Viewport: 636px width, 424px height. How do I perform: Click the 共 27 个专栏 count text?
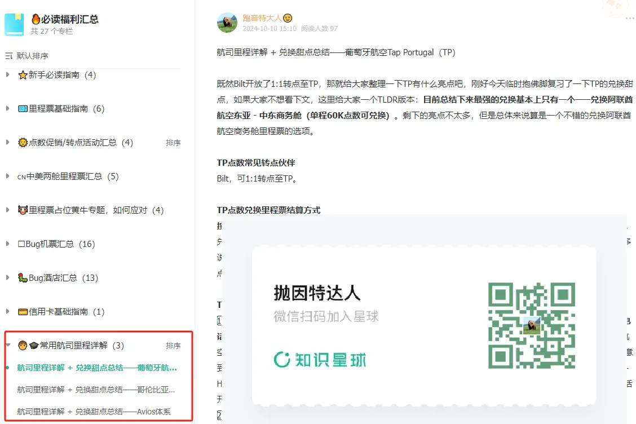click(x=51, y=31)
